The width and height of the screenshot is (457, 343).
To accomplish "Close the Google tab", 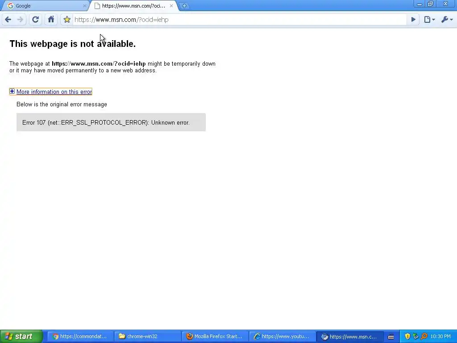I will click(x=84, y=6).
